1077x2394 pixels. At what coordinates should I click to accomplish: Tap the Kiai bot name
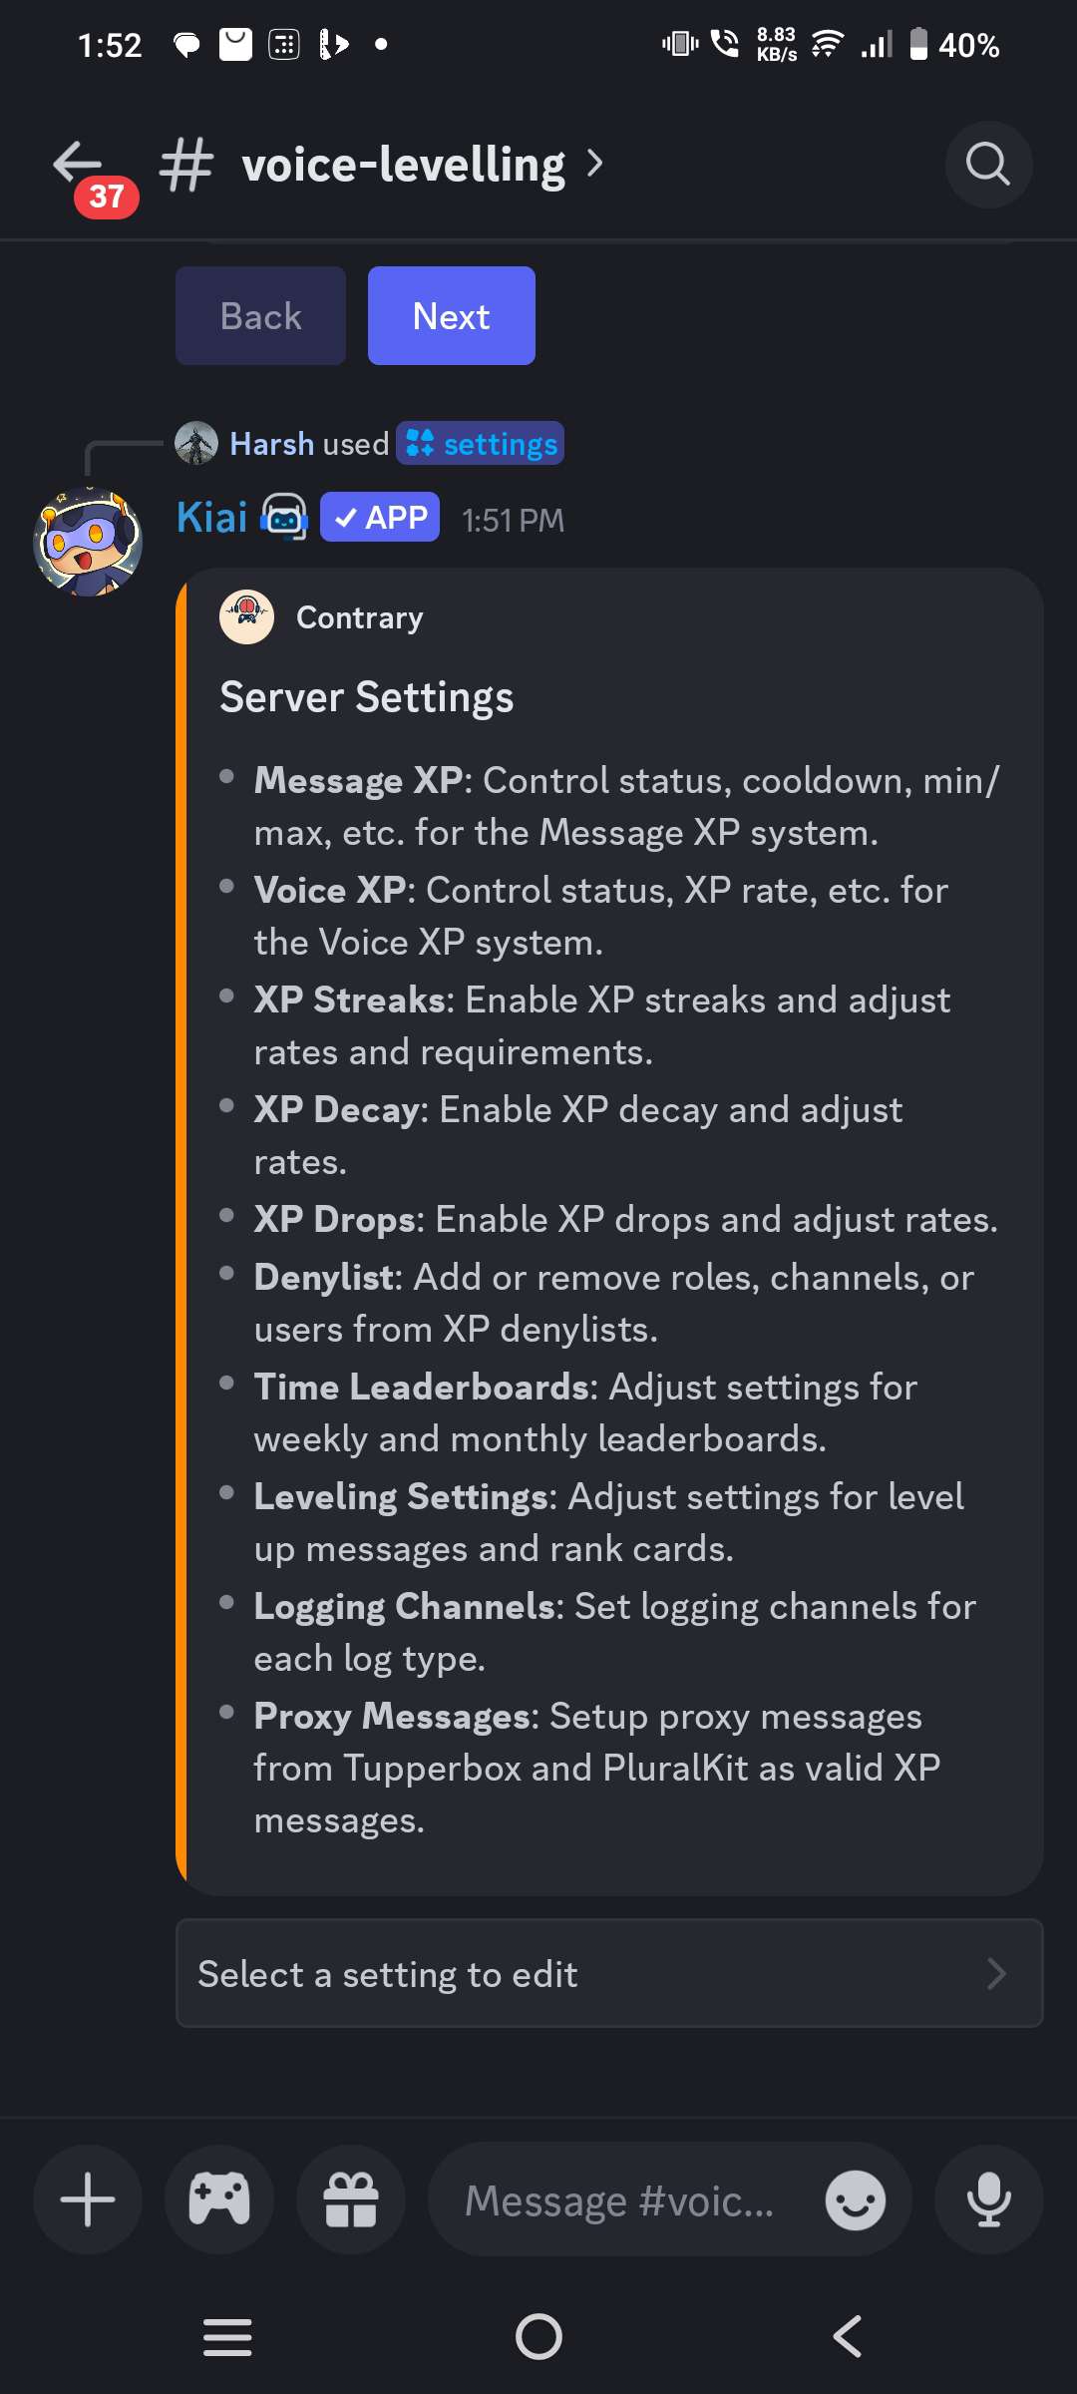point(211,518)
